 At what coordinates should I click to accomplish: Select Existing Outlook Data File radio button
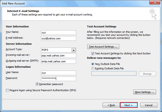[x=92, y=68]
